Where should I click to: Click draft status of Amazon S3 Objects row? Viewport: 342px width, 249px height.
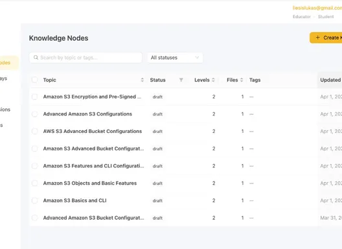pyautogui.click(x=157, y=184)
